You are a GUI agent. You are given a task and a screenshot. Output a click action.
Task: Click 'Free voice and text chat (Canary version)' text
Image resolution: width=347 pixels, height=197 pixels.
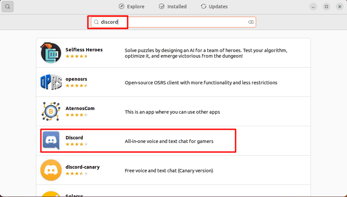pos(169,171)
